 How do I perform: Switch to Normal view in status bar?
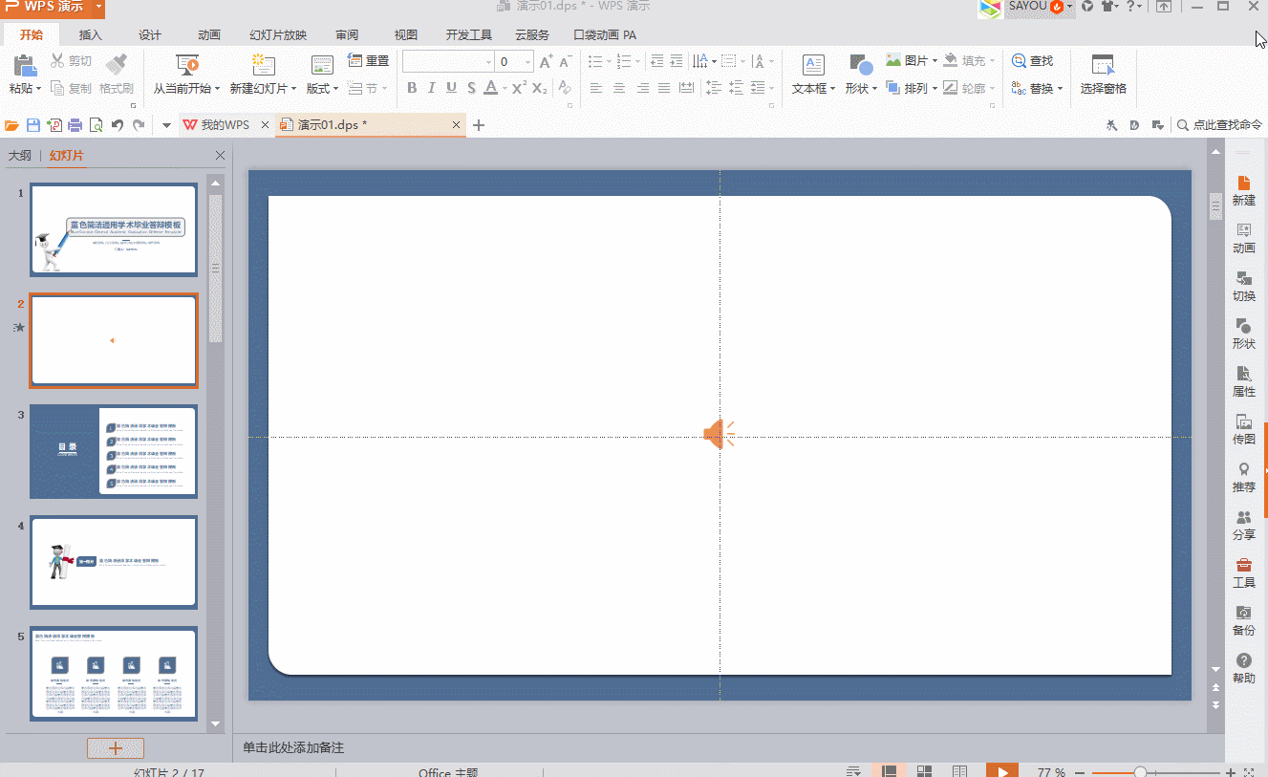click(x=889, y=771)
